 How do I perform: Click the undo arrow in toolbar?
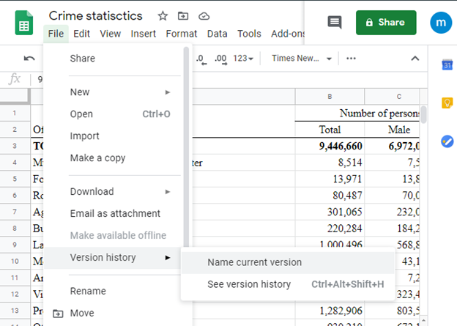29,59
